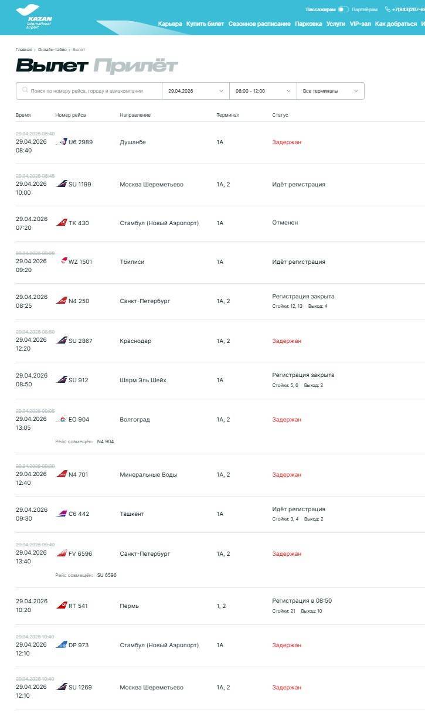The image size is (425, 717).
Task: Click Turkish Airlines logo beside TK 430
Action: 62,223
